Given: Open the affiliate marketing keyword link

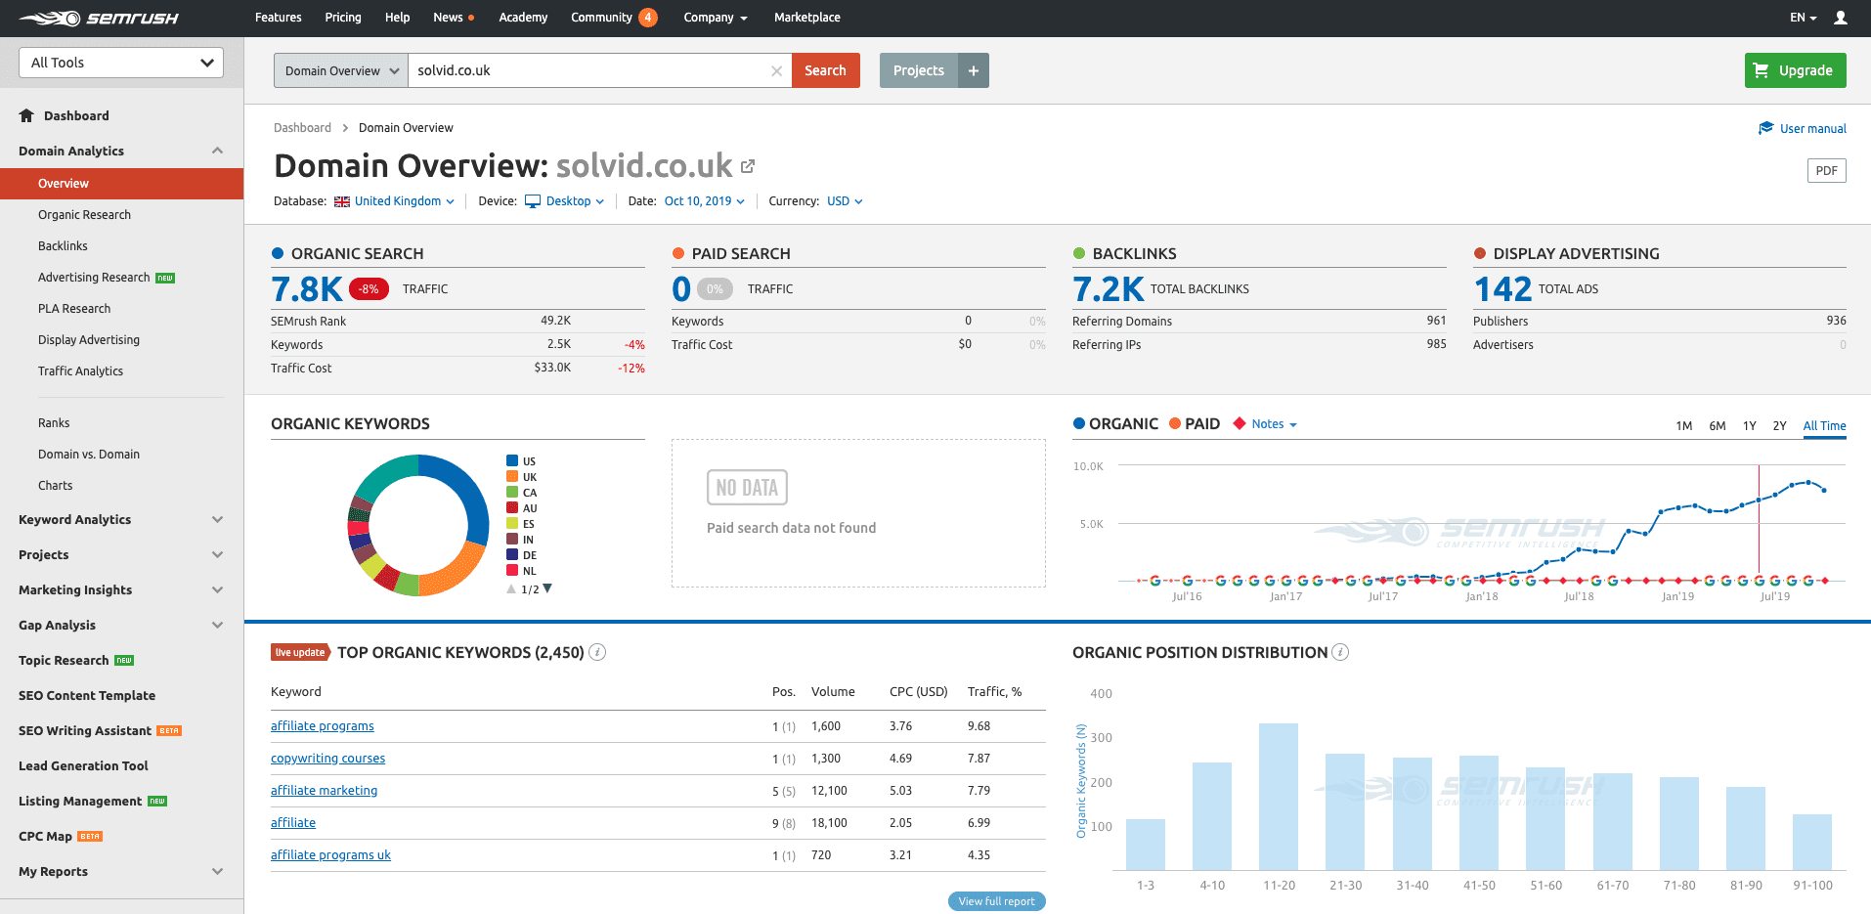Looking at the screenshot, I should click(325, 791).
